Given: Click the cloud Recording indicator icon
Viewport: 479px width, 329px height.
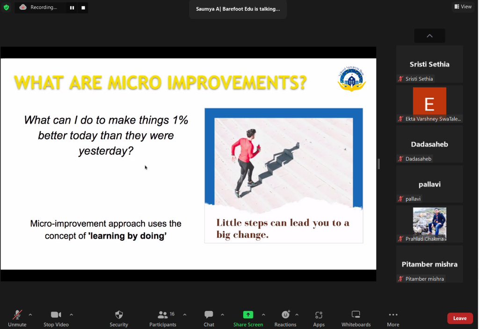Looking at the screenshot, I should point(23,7).
